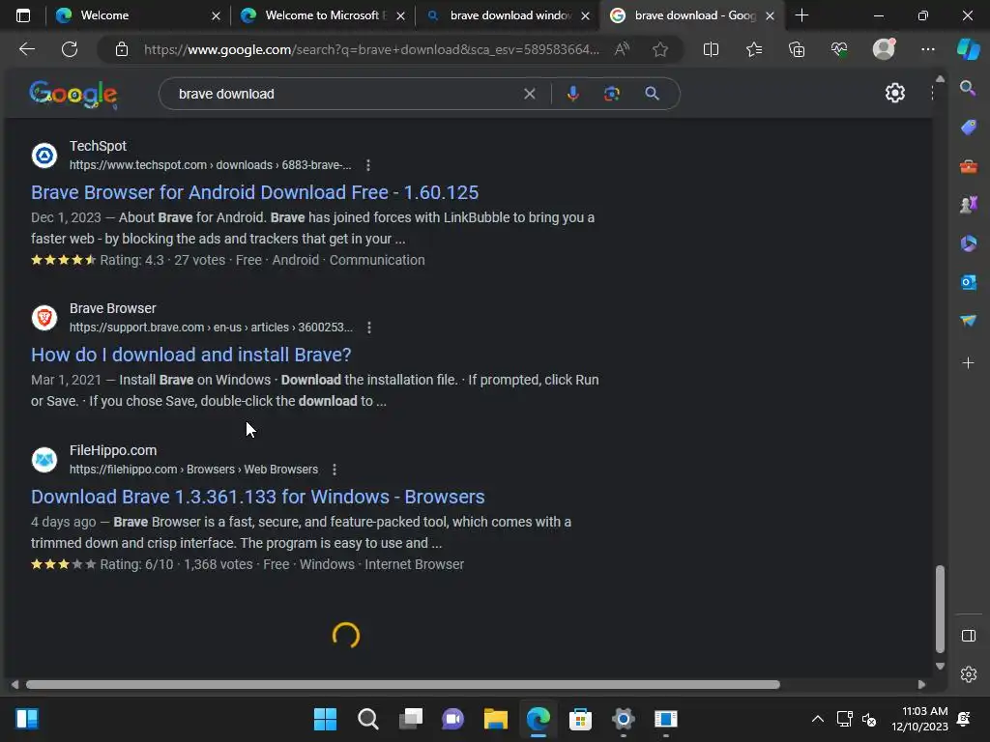Viewport: 990px width, 742px height.
Task: Click the vertical scrollbar thumb
Action: pos(940,609)
